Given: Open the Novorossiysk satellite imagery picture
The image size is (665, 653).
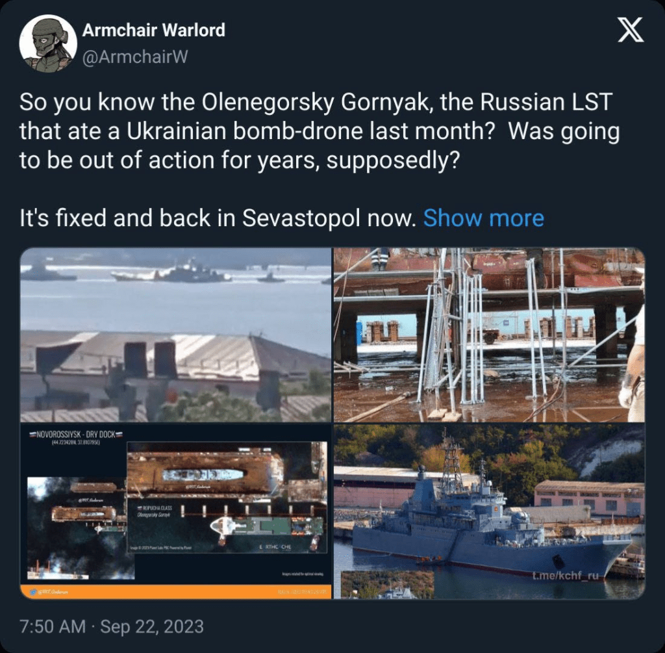Looking at the screenshot, I should pos(175,511).
